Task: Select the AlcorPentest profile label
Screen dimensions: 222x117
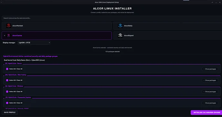Action: [18, 26]
